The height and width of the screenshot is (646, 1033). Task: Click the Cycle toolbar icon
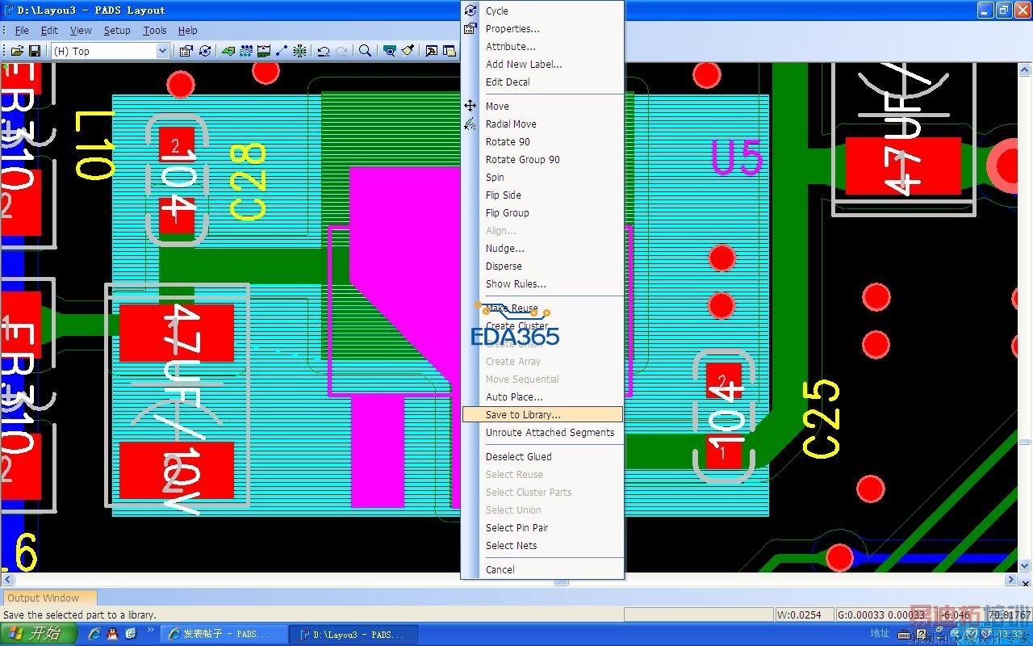205,51
